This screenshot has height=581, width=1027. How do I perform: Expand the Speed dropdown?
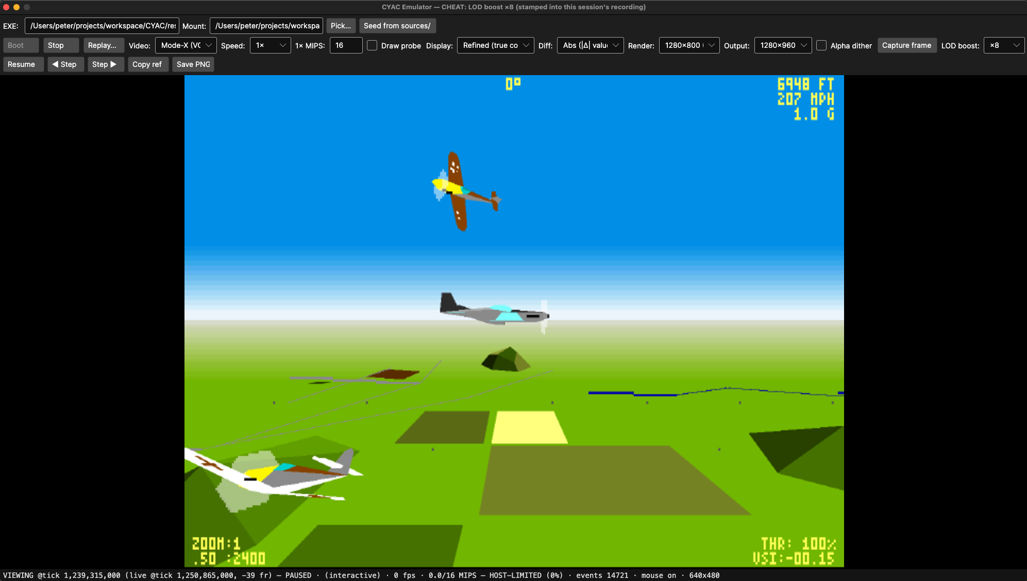coord(271,45)
